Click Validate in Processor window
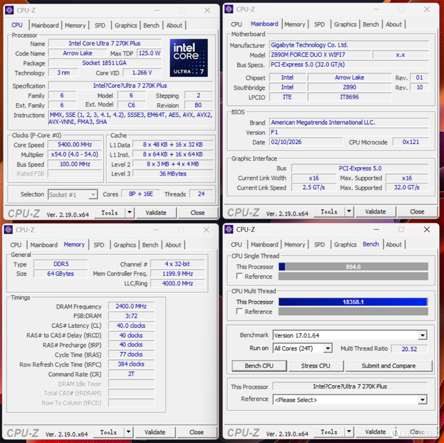The image size is (444, 443). (156, 212)
